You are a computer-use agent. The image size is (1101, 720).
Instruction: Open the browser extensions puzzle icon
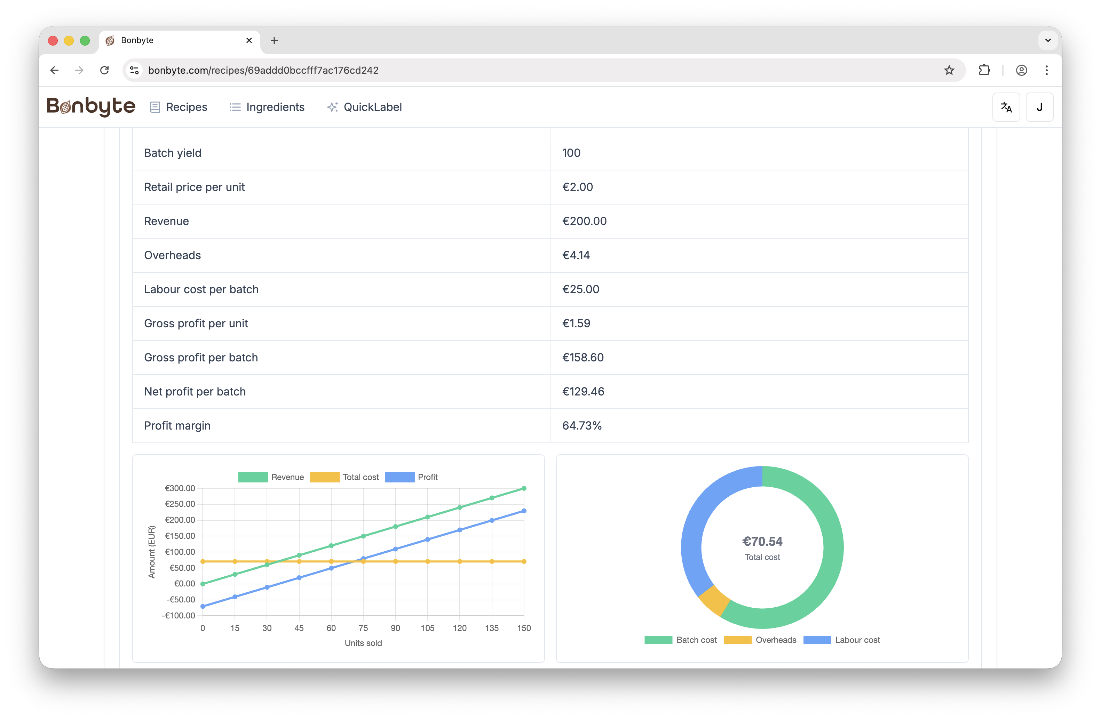[984, 70]
